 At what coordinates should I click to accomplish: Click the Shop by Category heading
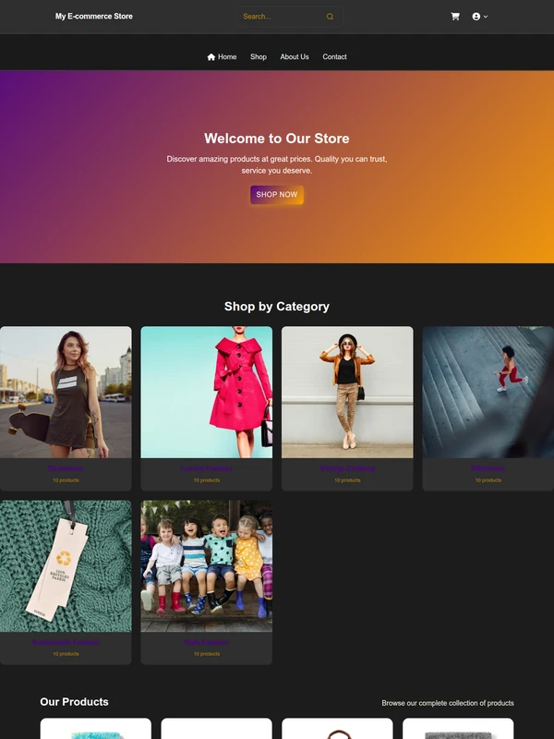click(x=277, y=307)
